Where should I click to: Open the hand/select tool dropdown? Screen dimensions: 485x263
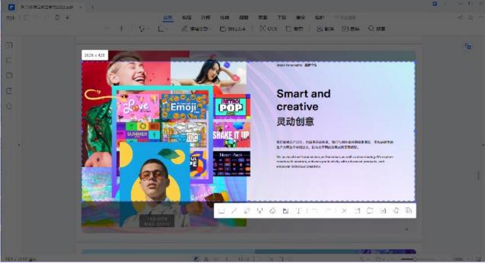pyautogui.click(x=143, y=29)
